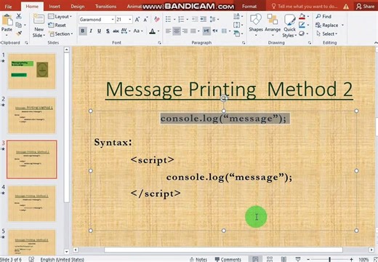Select the Format Painter brush icon
378x262 pixels.
click(19, 33)
